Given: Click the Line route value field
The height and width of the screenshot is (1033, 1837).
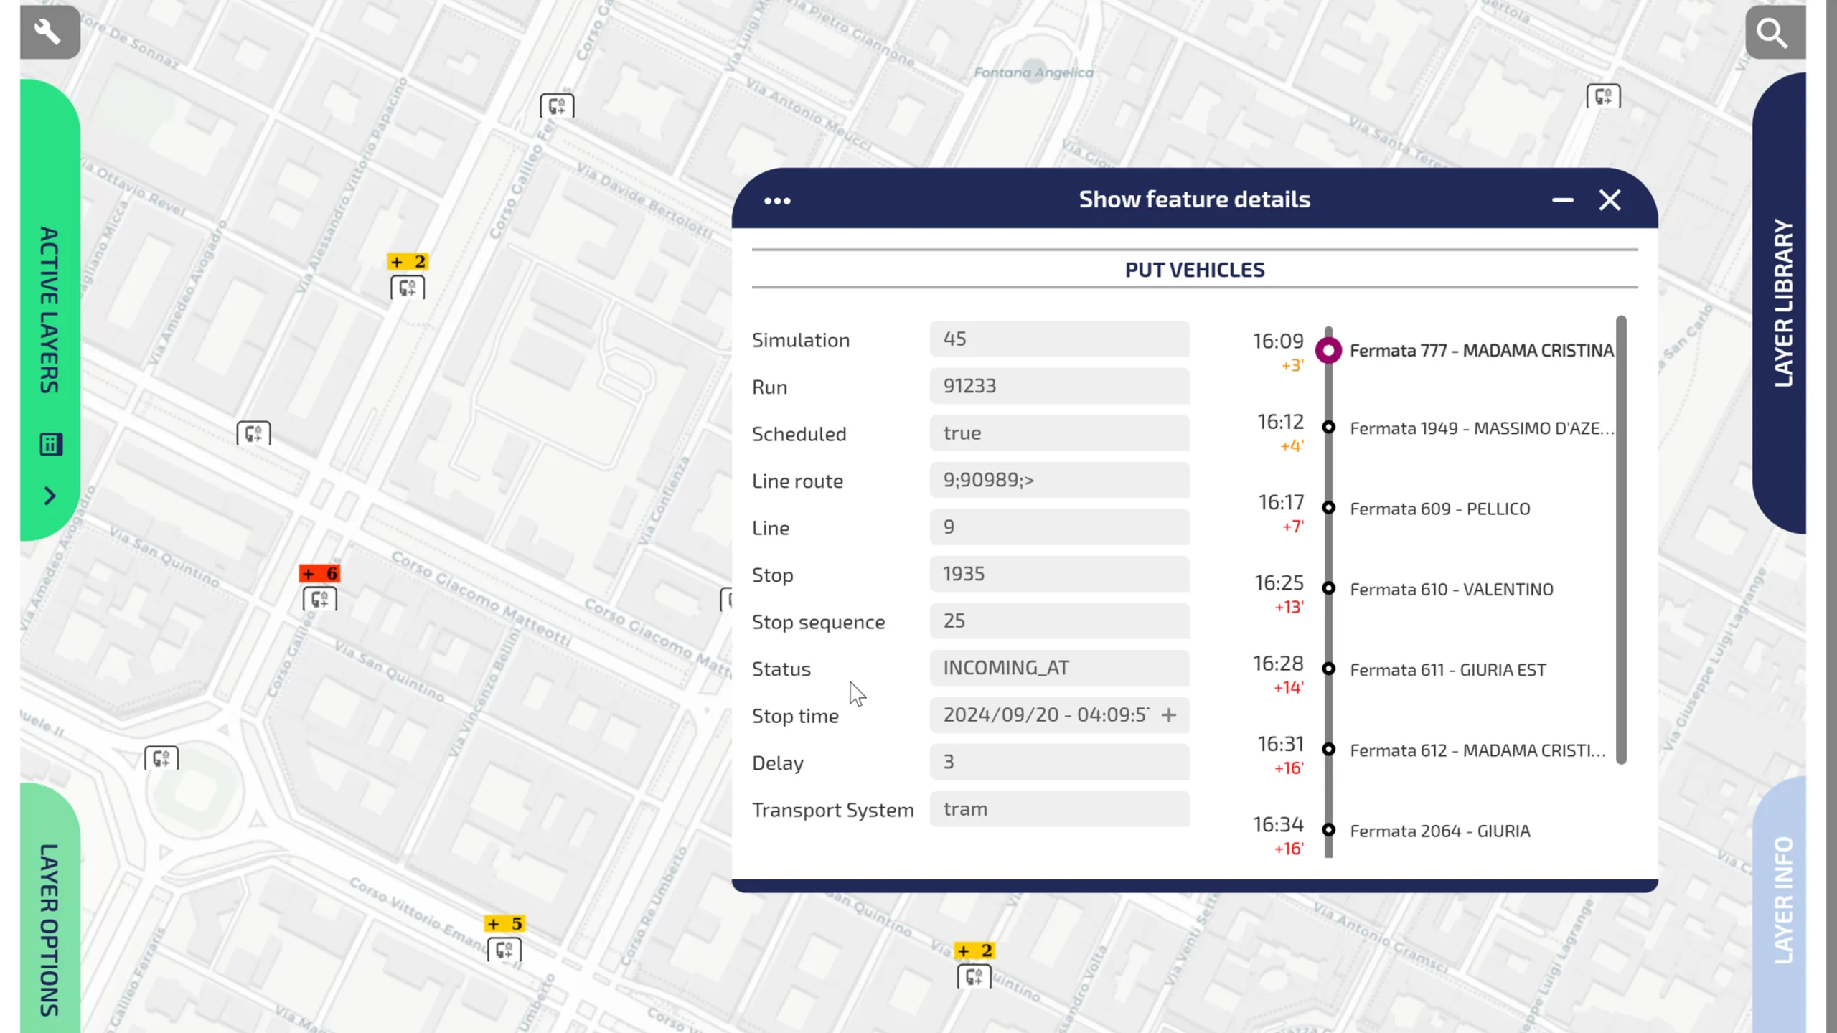Looking at the screenshot, I should point(1058,480).
